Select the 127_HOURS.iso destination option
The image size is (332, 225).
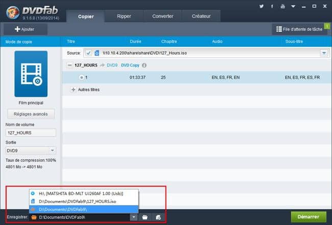point(84,201)
